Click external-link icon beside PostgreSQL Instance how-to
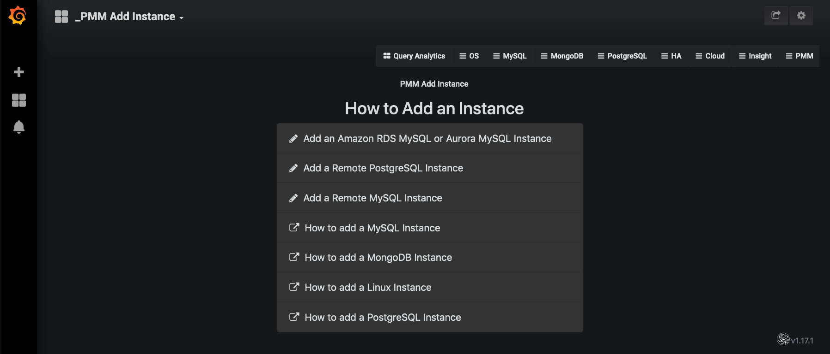The height and width of the screenshot is (354, 830). [x=294, y=317]
